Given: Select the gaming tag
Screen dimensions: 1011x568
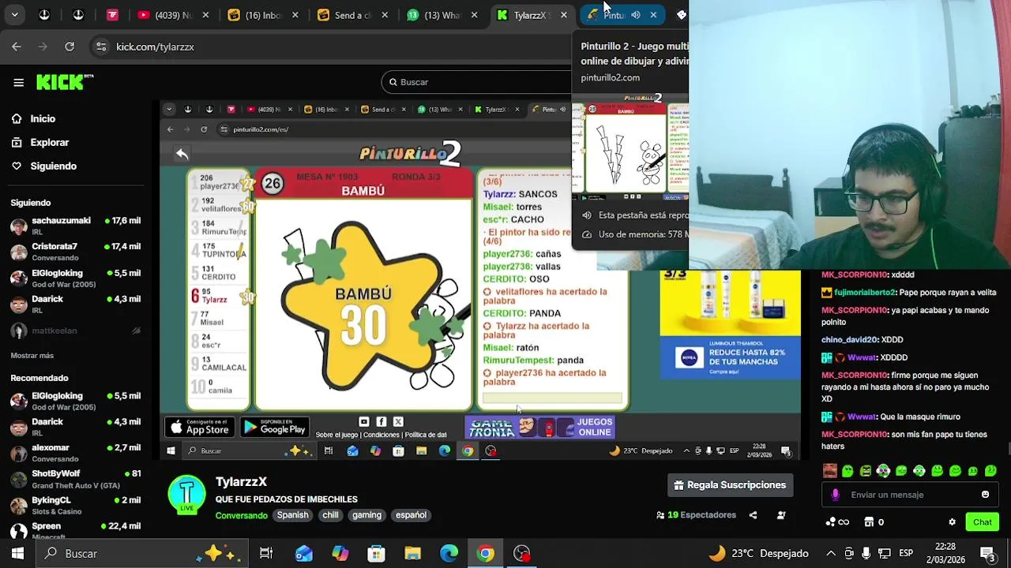Looking at the screenshot, I should (366, 515).
